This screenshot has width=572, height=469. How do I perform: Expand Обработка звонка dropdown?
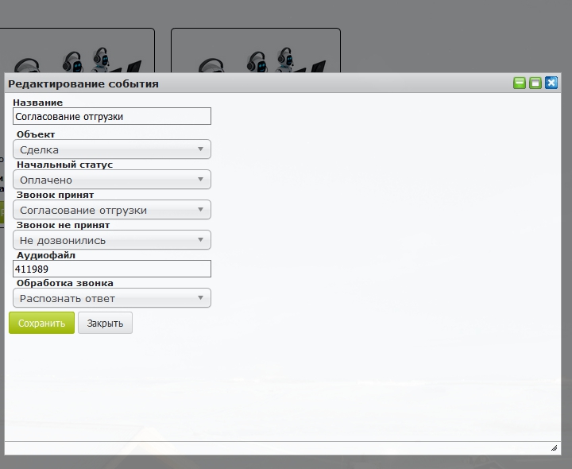(112, 298)
